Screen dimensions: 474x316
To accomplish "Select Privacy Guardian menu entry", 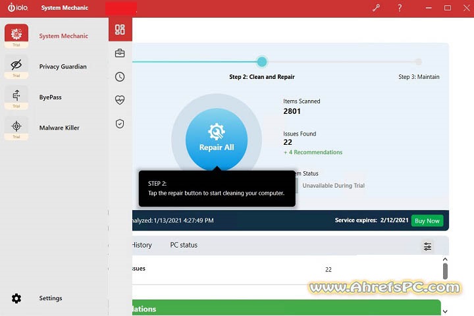I will point(63,66).
